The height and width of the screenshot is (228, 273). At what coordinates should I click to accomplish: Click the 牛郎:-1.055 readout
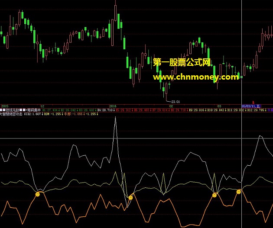74,114
